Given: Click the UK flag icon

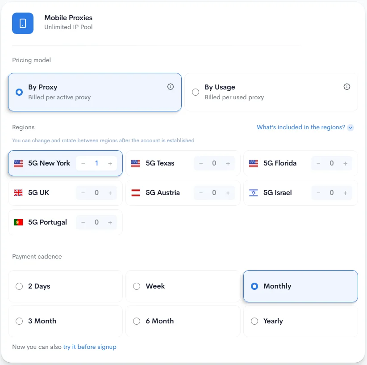Looking at the screenshot, I should coord(18,193).
